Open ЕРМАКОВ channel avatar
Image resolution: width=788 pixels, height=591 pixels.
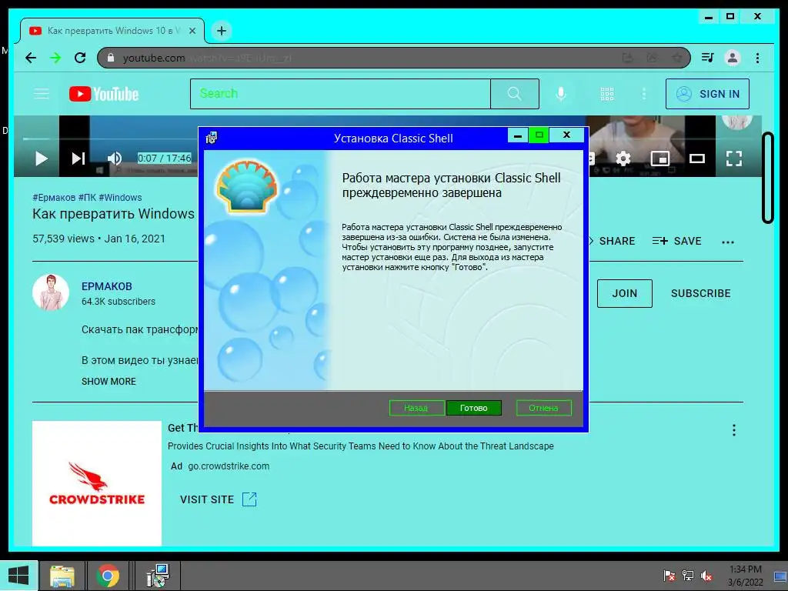[51, 292]
